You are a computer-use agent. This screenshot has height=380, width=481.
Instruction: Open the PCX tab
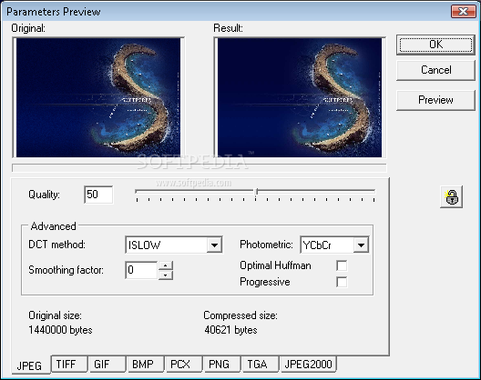coord(184,365)
